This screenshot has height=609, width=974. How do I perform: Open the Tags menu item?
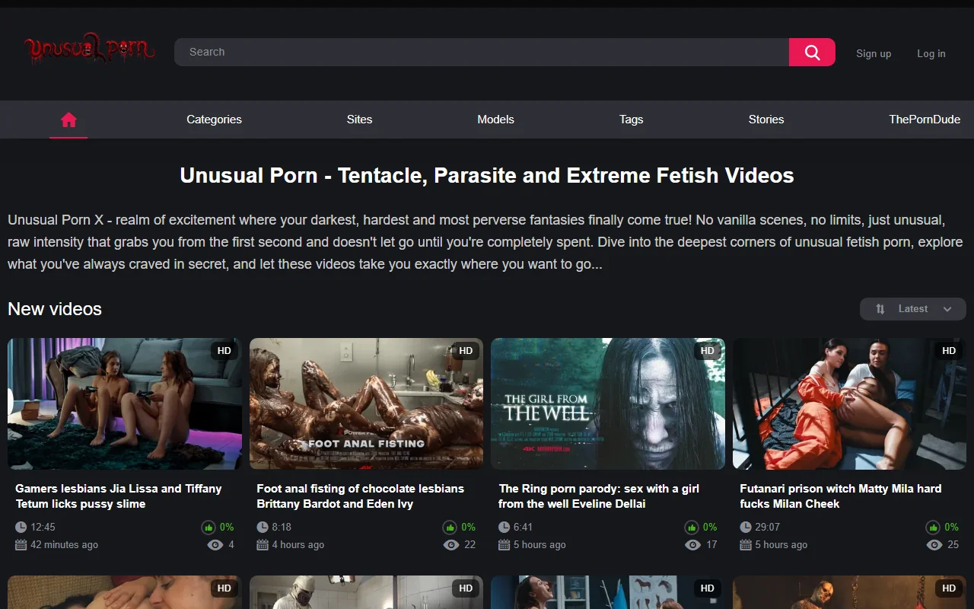tap(631, 120)
